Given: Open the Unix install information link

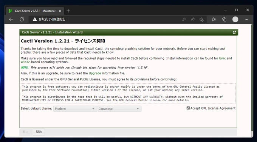Looking at the screenshot, I should 222,58.
